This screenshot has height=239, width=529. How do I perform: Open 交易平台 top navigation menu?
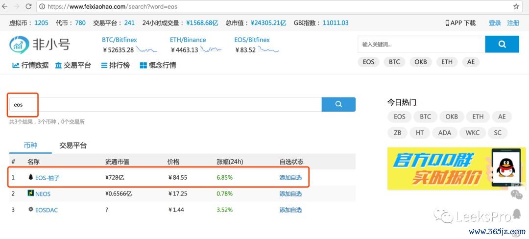(x=73, y=65)
